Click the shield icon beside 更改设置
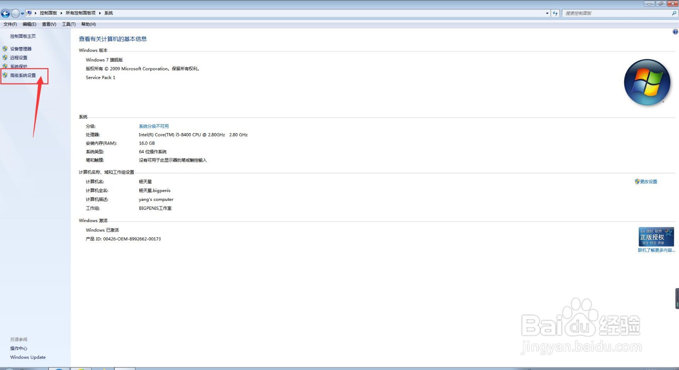679x370 pixels. click(637, 181)
